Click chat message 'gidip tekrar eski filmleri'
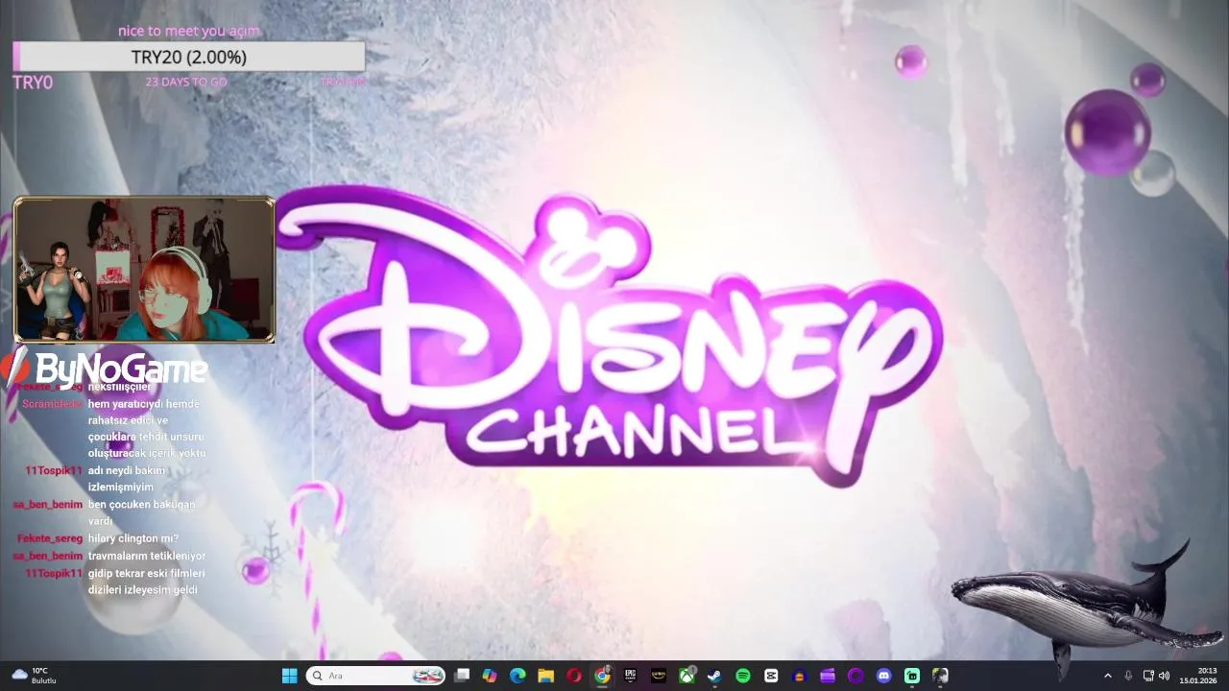This screenshot has height=691, width=1229. coord(147,573)
